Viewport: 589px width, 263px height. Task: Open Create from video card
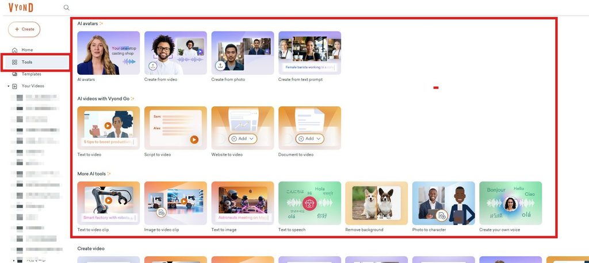175,53
